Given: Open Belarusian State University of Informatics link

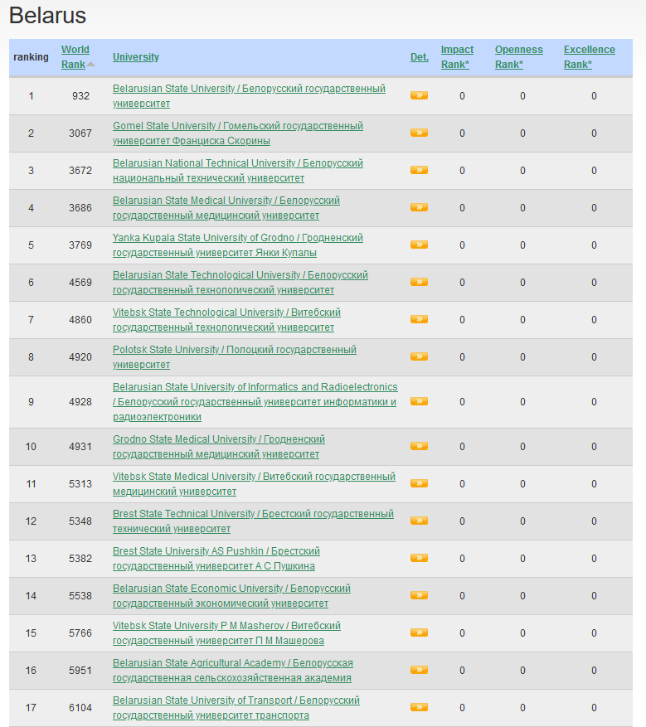Looking at the screenshot, I should coord(255,401).
